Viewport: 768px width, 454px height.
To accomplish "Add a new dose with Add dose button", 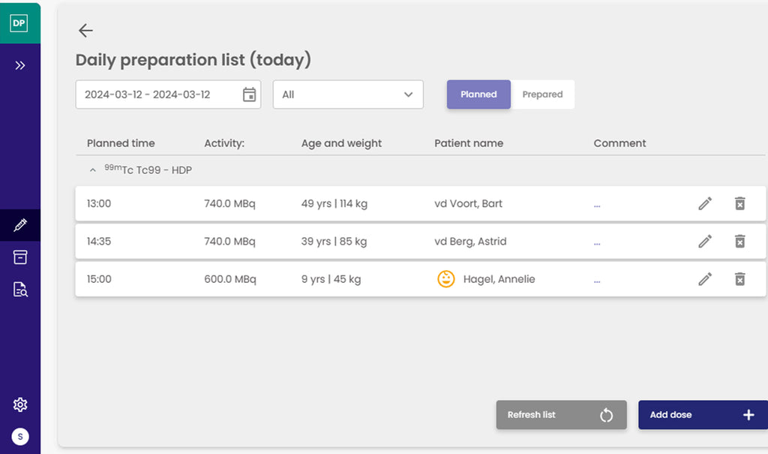I will (x=702, y=415).
